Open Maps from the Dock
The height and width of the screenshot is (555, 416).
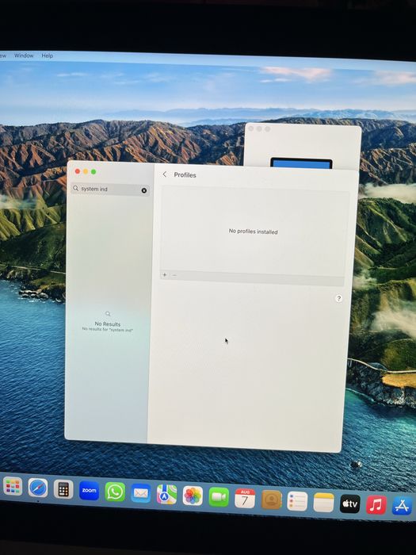click(166, 495)
